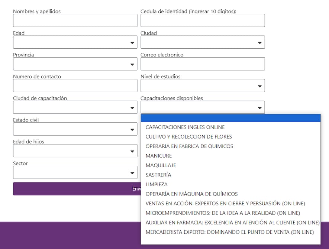Expand the Estado civil dropdown
The width and height of the screenshot is (329, 249).
(x=75, y=129)
